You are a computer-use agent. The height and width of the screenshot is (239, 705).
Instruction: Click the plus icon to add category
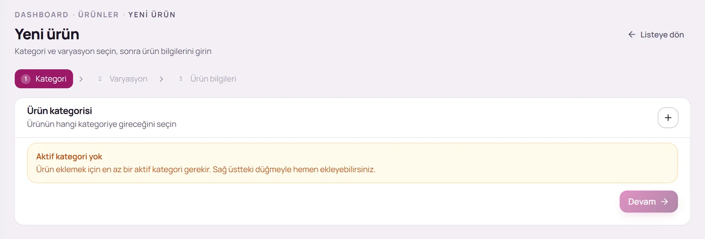pyautogui.click(x=668, y=118)
